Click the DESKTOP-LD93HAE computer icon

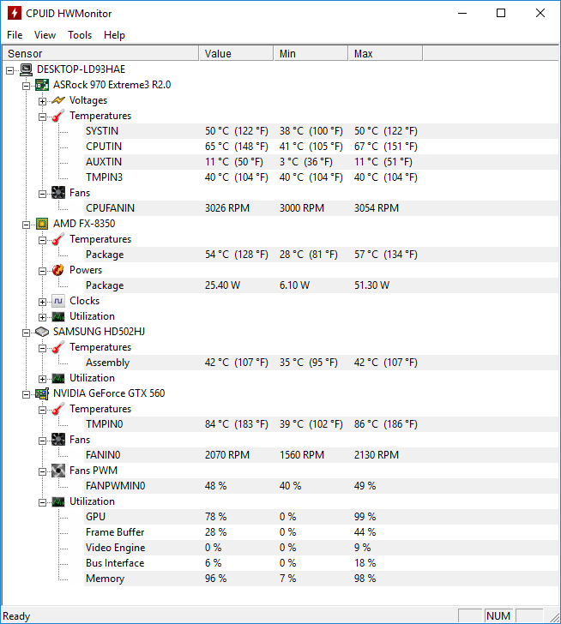tap(27, 69)
